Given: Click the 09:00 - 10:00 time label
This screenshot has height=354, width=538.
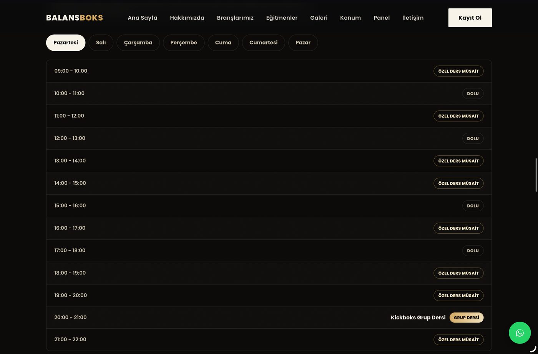Looking at the screenshot, I should click(71, 71).
